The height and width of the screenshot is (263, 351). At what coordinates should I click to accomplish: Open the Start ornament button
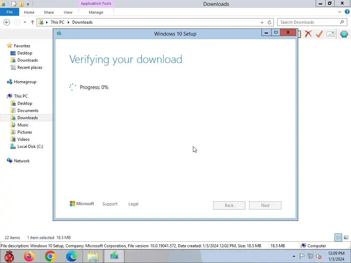click(x=9, y=256)
